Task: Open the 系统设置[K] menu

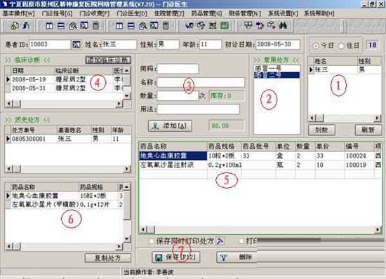Action: click(283, 13)
